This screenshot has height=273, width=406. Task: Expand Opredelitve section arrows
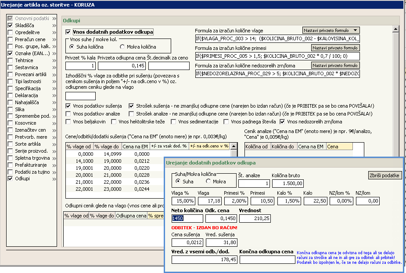tap(54, 32)
